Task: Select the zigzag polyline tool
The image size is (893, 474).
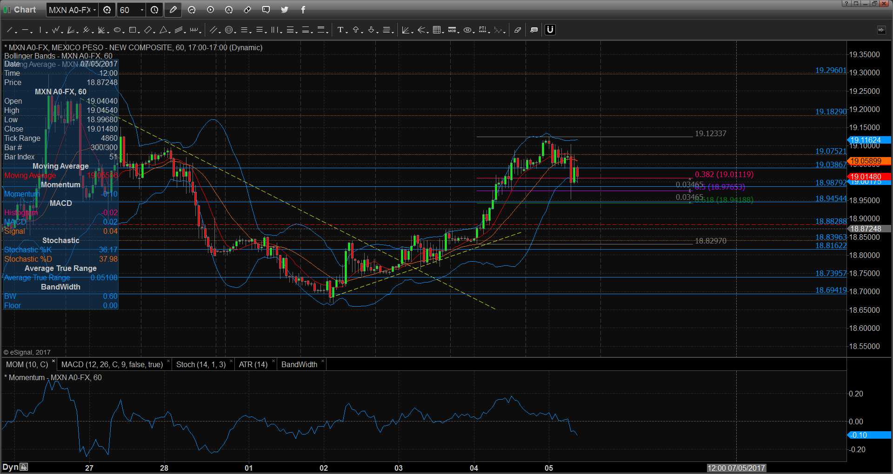Action: click(56, 30)
